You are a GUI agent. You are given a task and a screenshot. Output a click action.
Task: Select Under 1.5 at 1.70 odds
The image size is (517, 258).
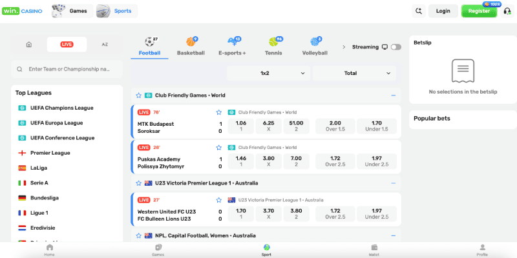pyautogui.click(x=377, y=126)
